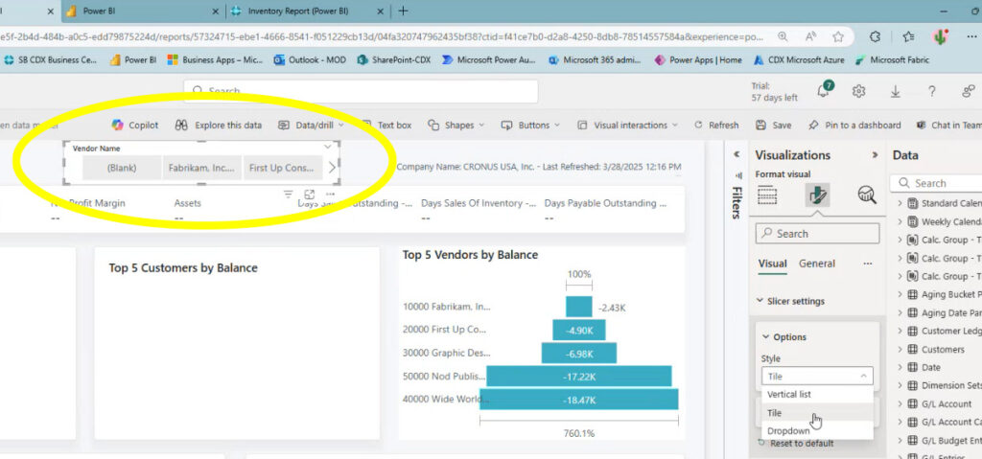The image size is (982, 459).
Task: Click the slicer filter icon
Action: point(288,195)
